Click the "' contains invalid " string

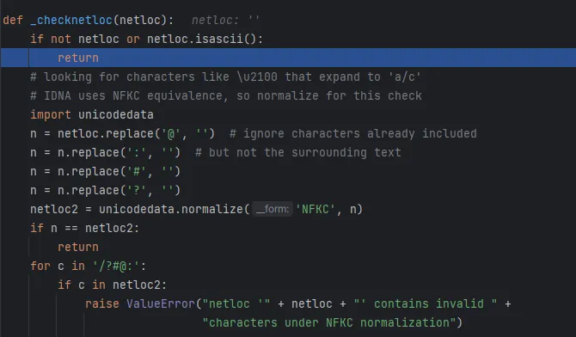click(x=426, y=304)
